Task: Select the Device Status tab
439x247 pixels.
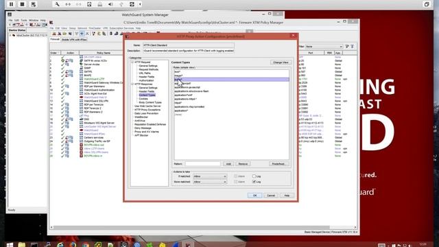Action: point(17,30)
